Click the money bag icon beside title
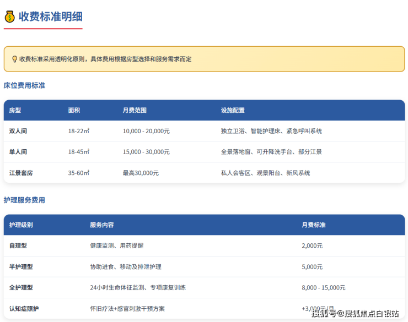This screenshot has height=322, width=408. (10, 17)
